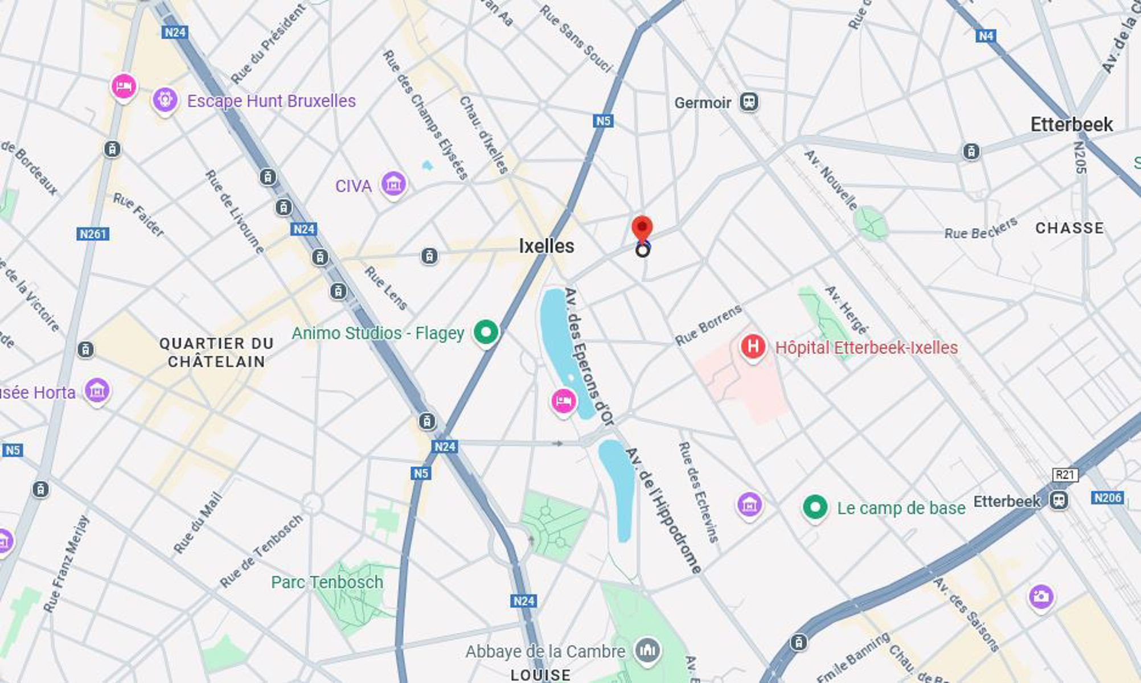Click the camera photo spot icon

1041,597
